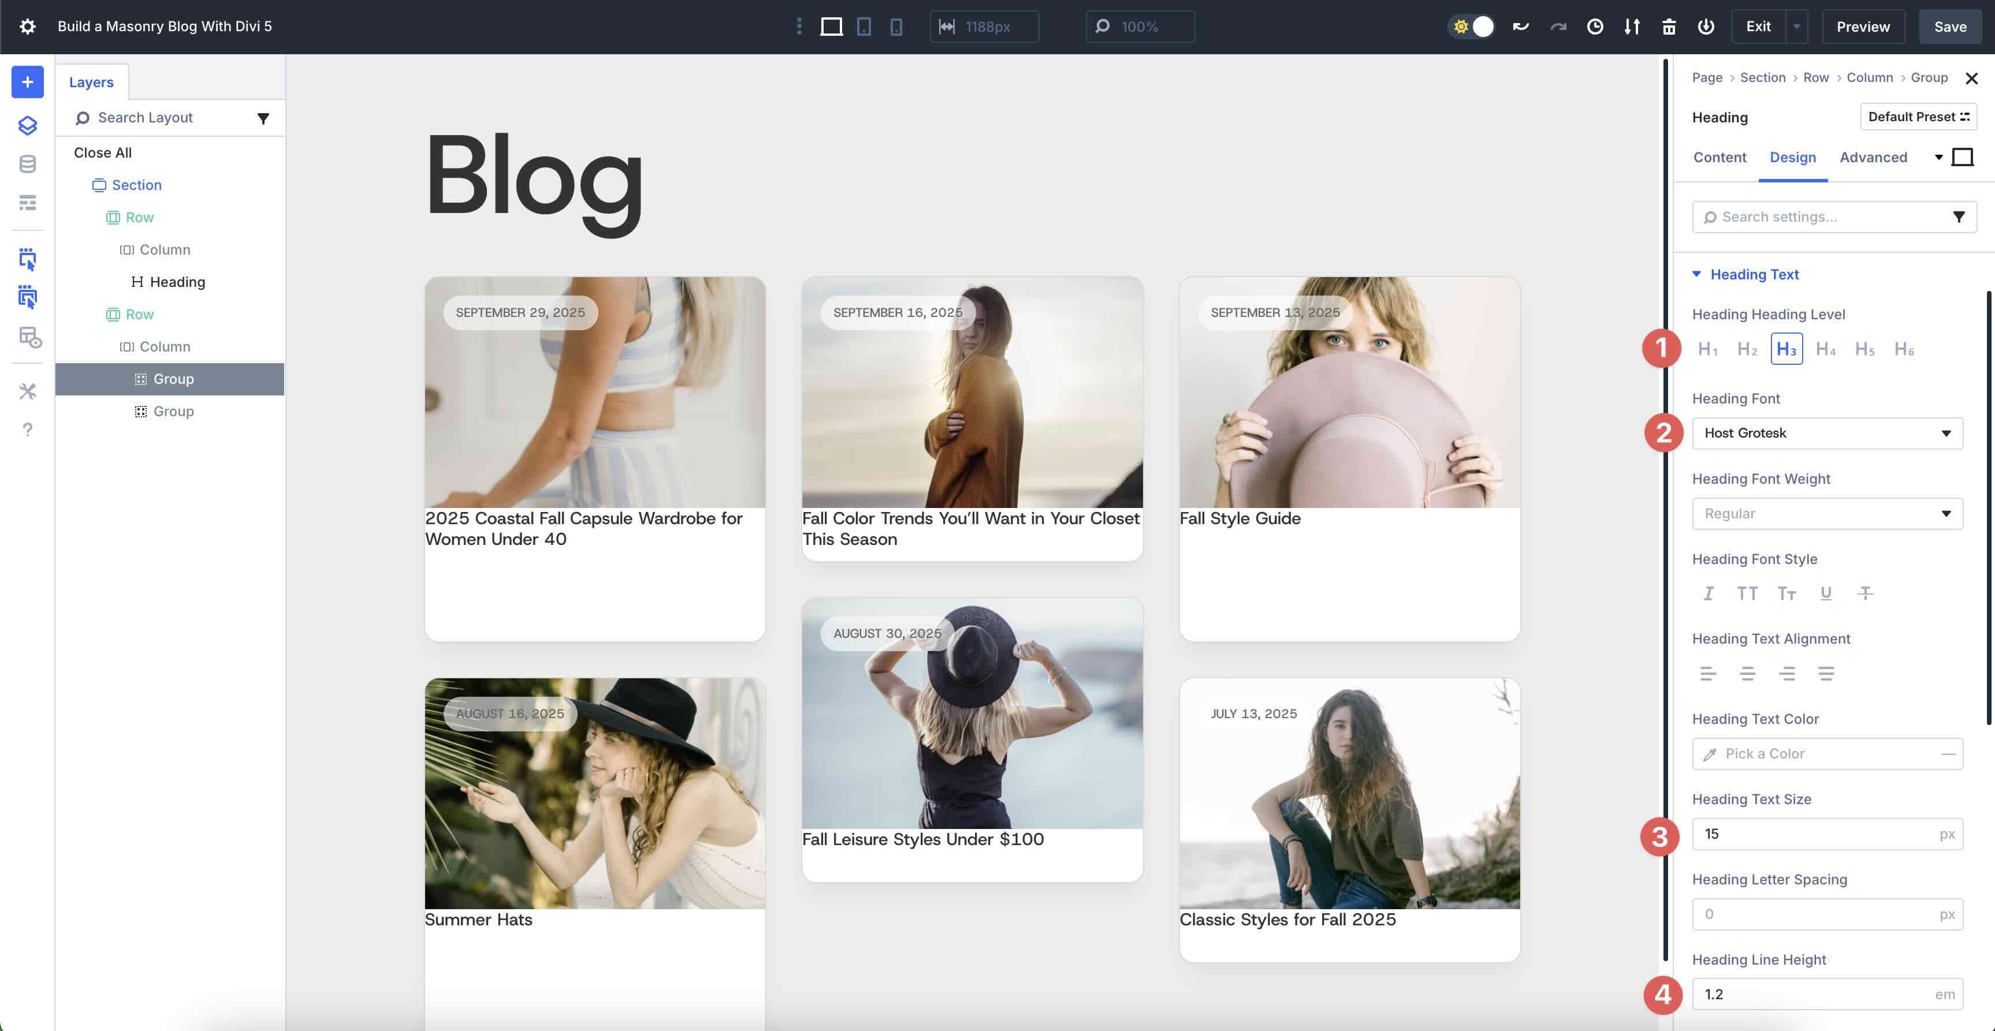Click the Preview button
The width and height of the screenshot is (1995, 1031).
[1862, 25]
